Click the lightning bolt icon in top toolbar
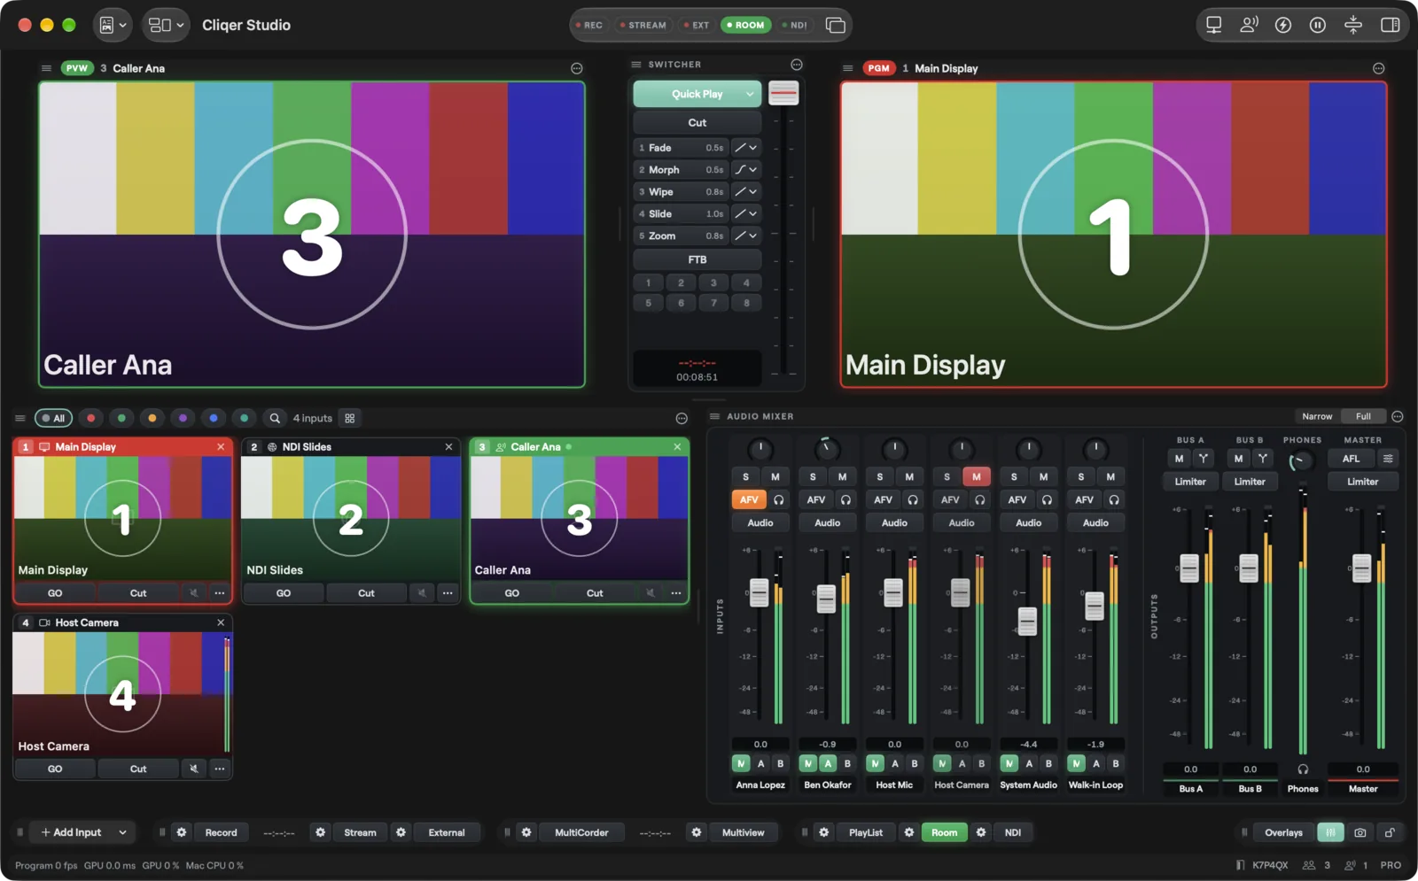The width and height of the screenshot is (1418, 881). [1282, 25]
